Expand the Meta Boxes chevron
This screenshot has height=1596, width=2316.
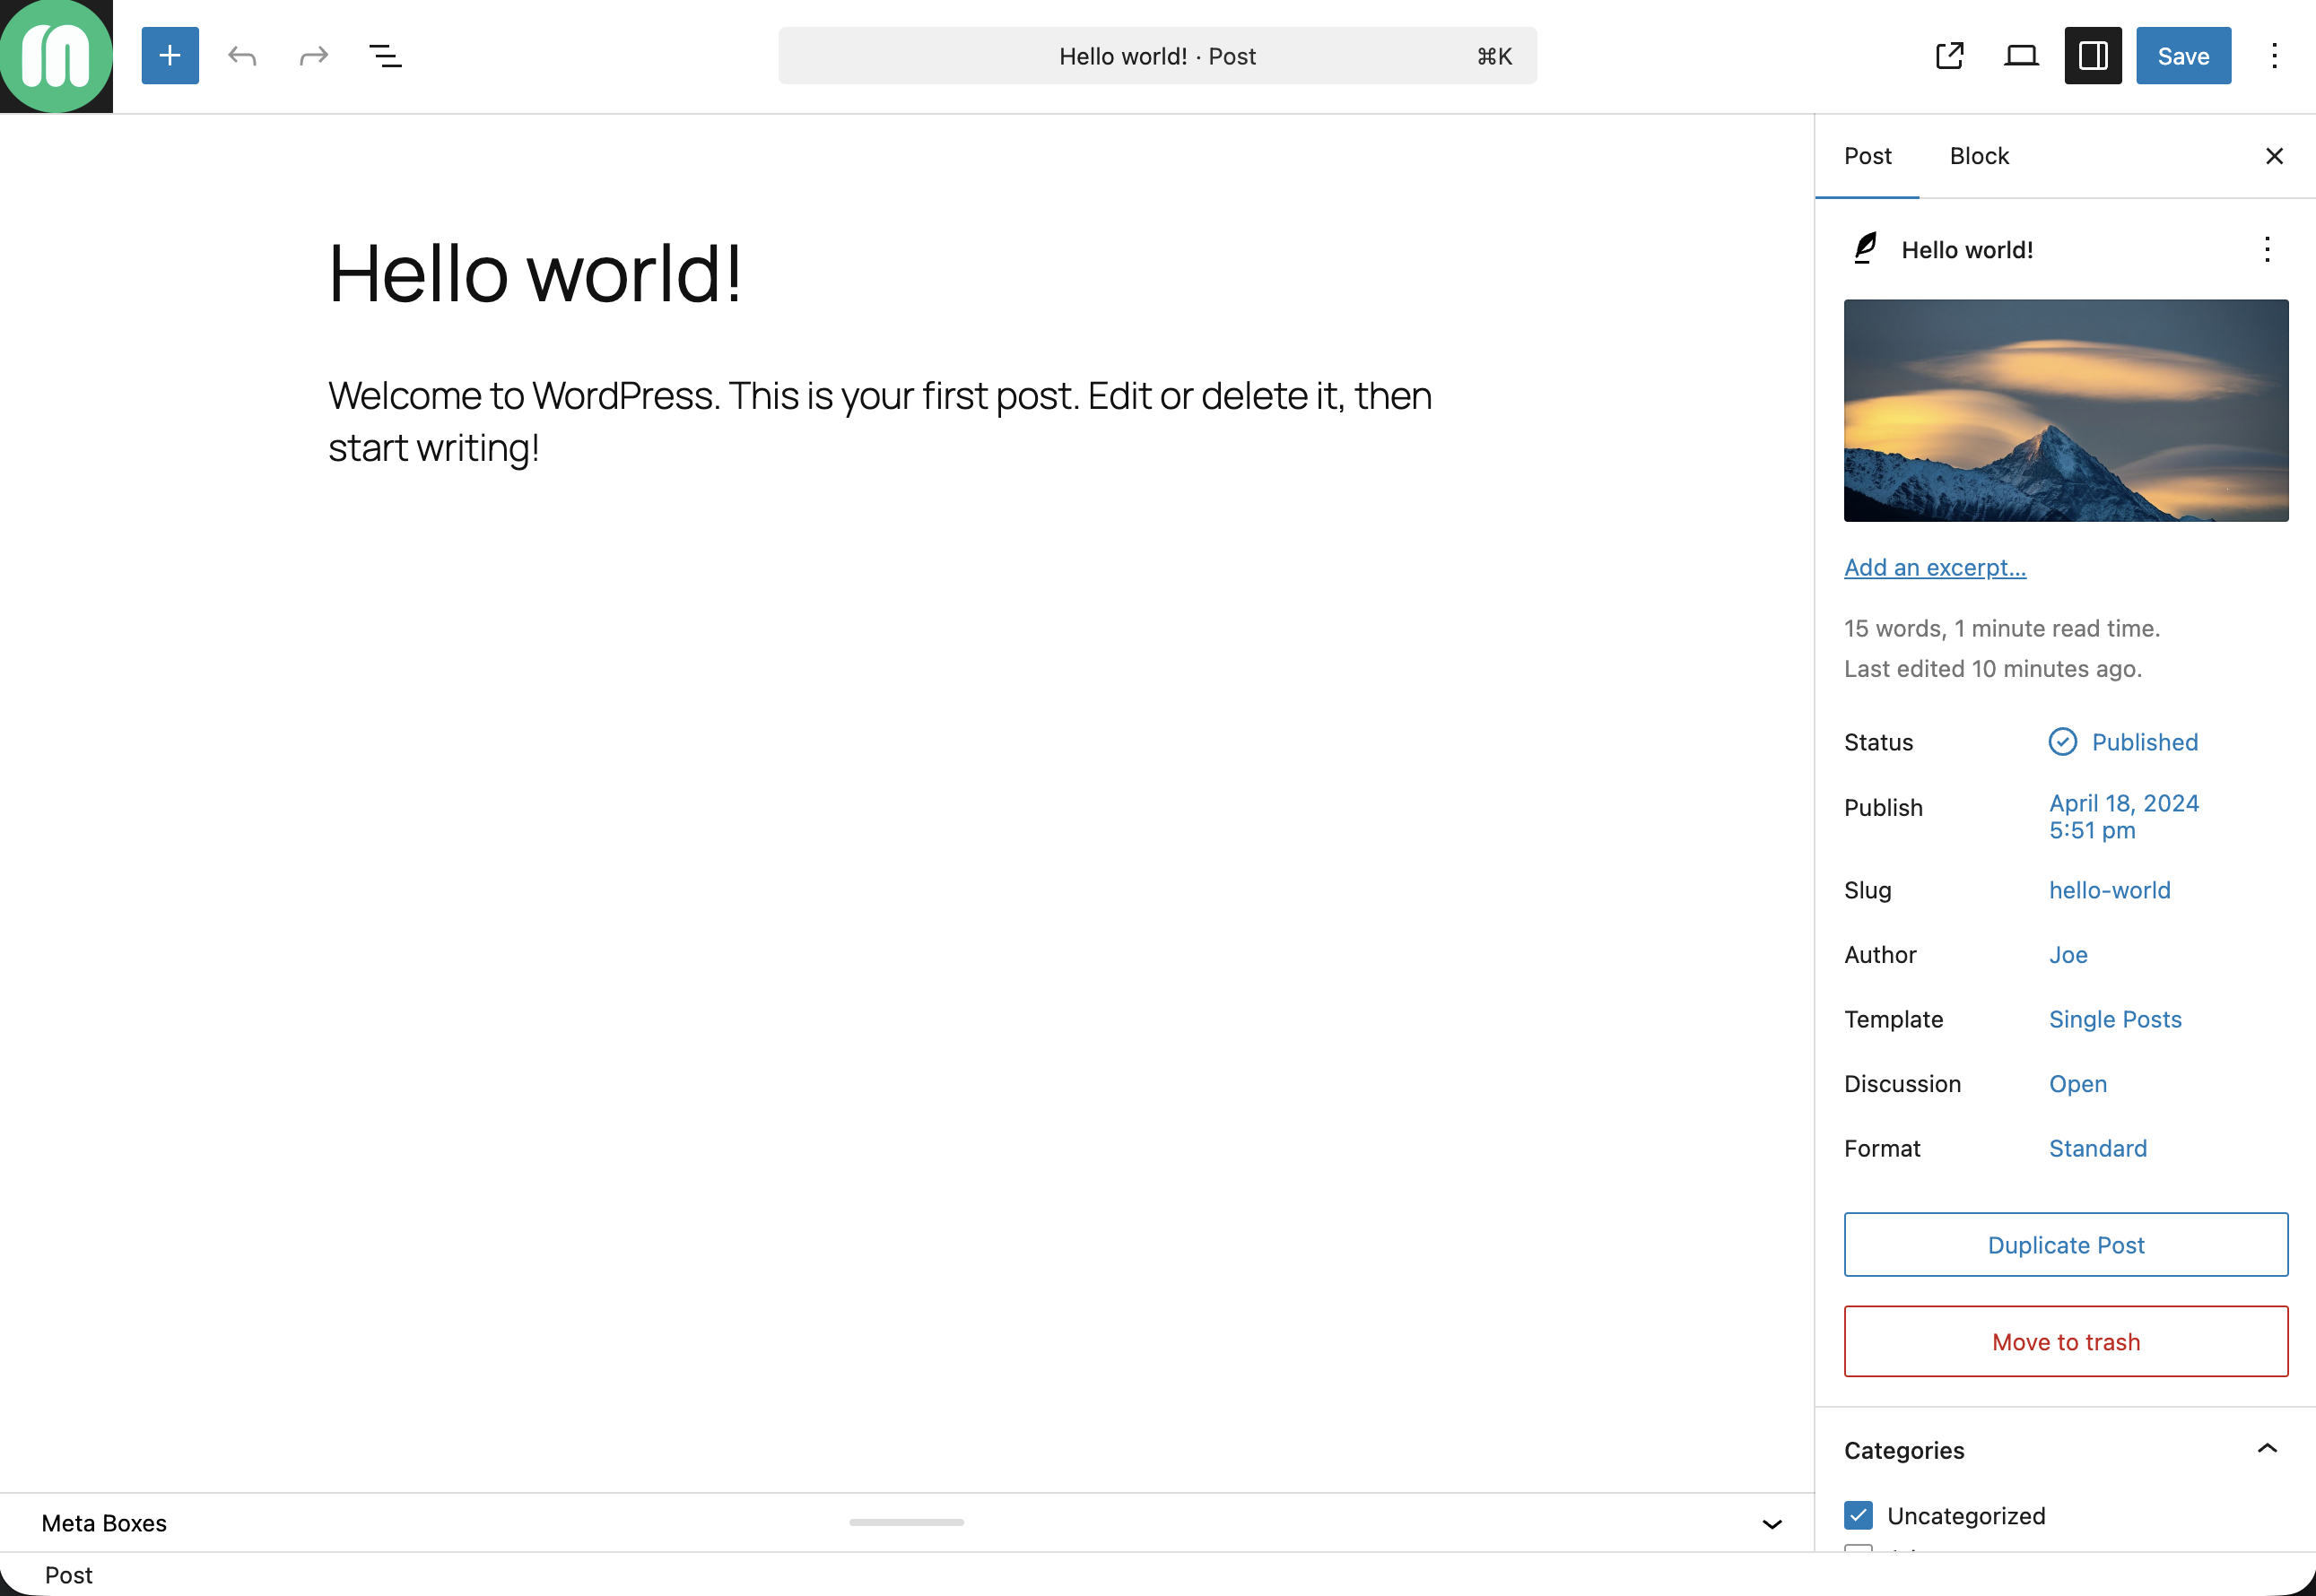(x=1772, y=1524)
